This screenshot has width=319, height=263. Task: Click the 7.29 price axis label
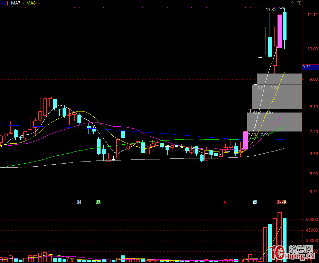pos(314,132)
